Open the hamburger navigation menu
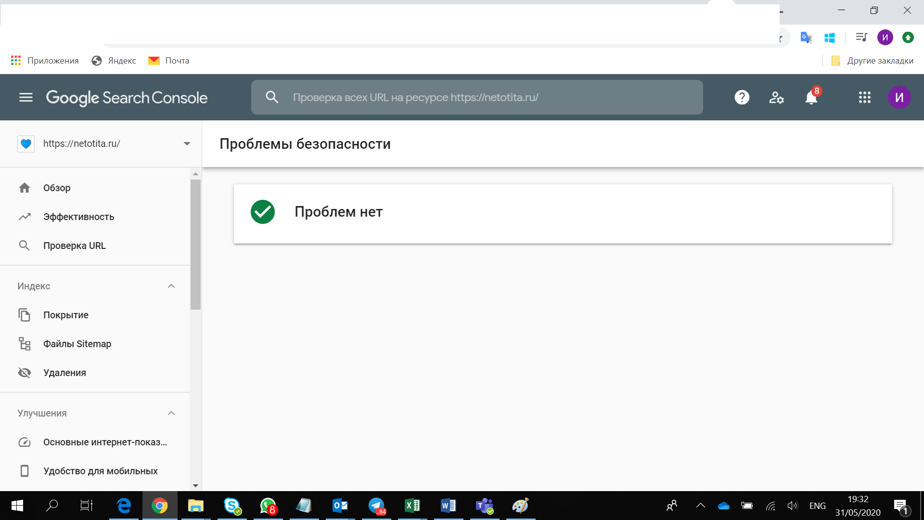 coord(26,97)
